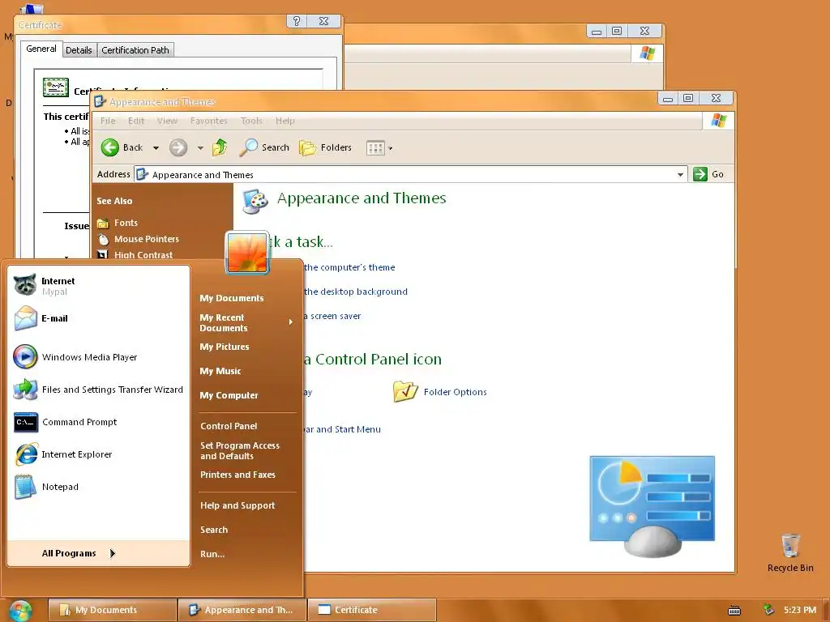Open My Music in Start menu
The height and width of the screenshot is (622, 830).
tap(220, 371)
